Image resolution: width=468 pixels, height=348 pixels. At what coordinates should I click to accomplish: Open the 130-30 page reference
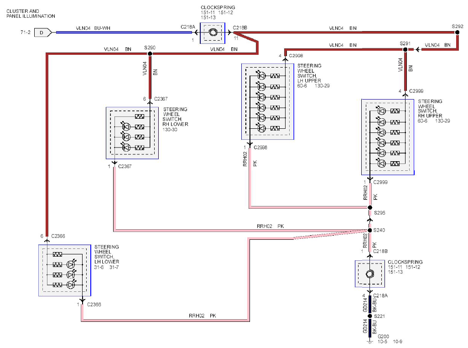(x=170, y=130)
